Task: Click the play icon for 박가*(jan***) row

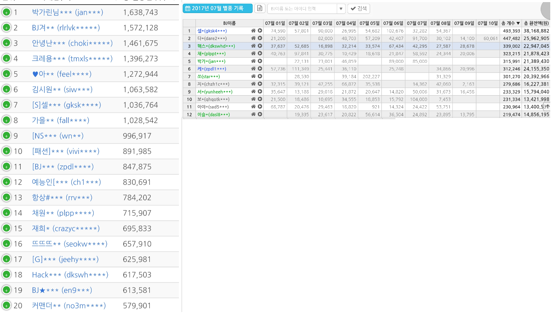Action: [x=260, y=61]
